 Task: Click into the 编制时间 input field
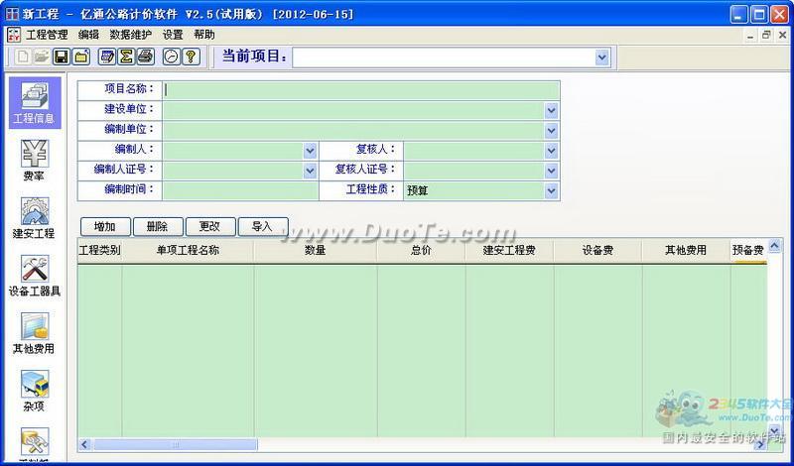[240, 190]
